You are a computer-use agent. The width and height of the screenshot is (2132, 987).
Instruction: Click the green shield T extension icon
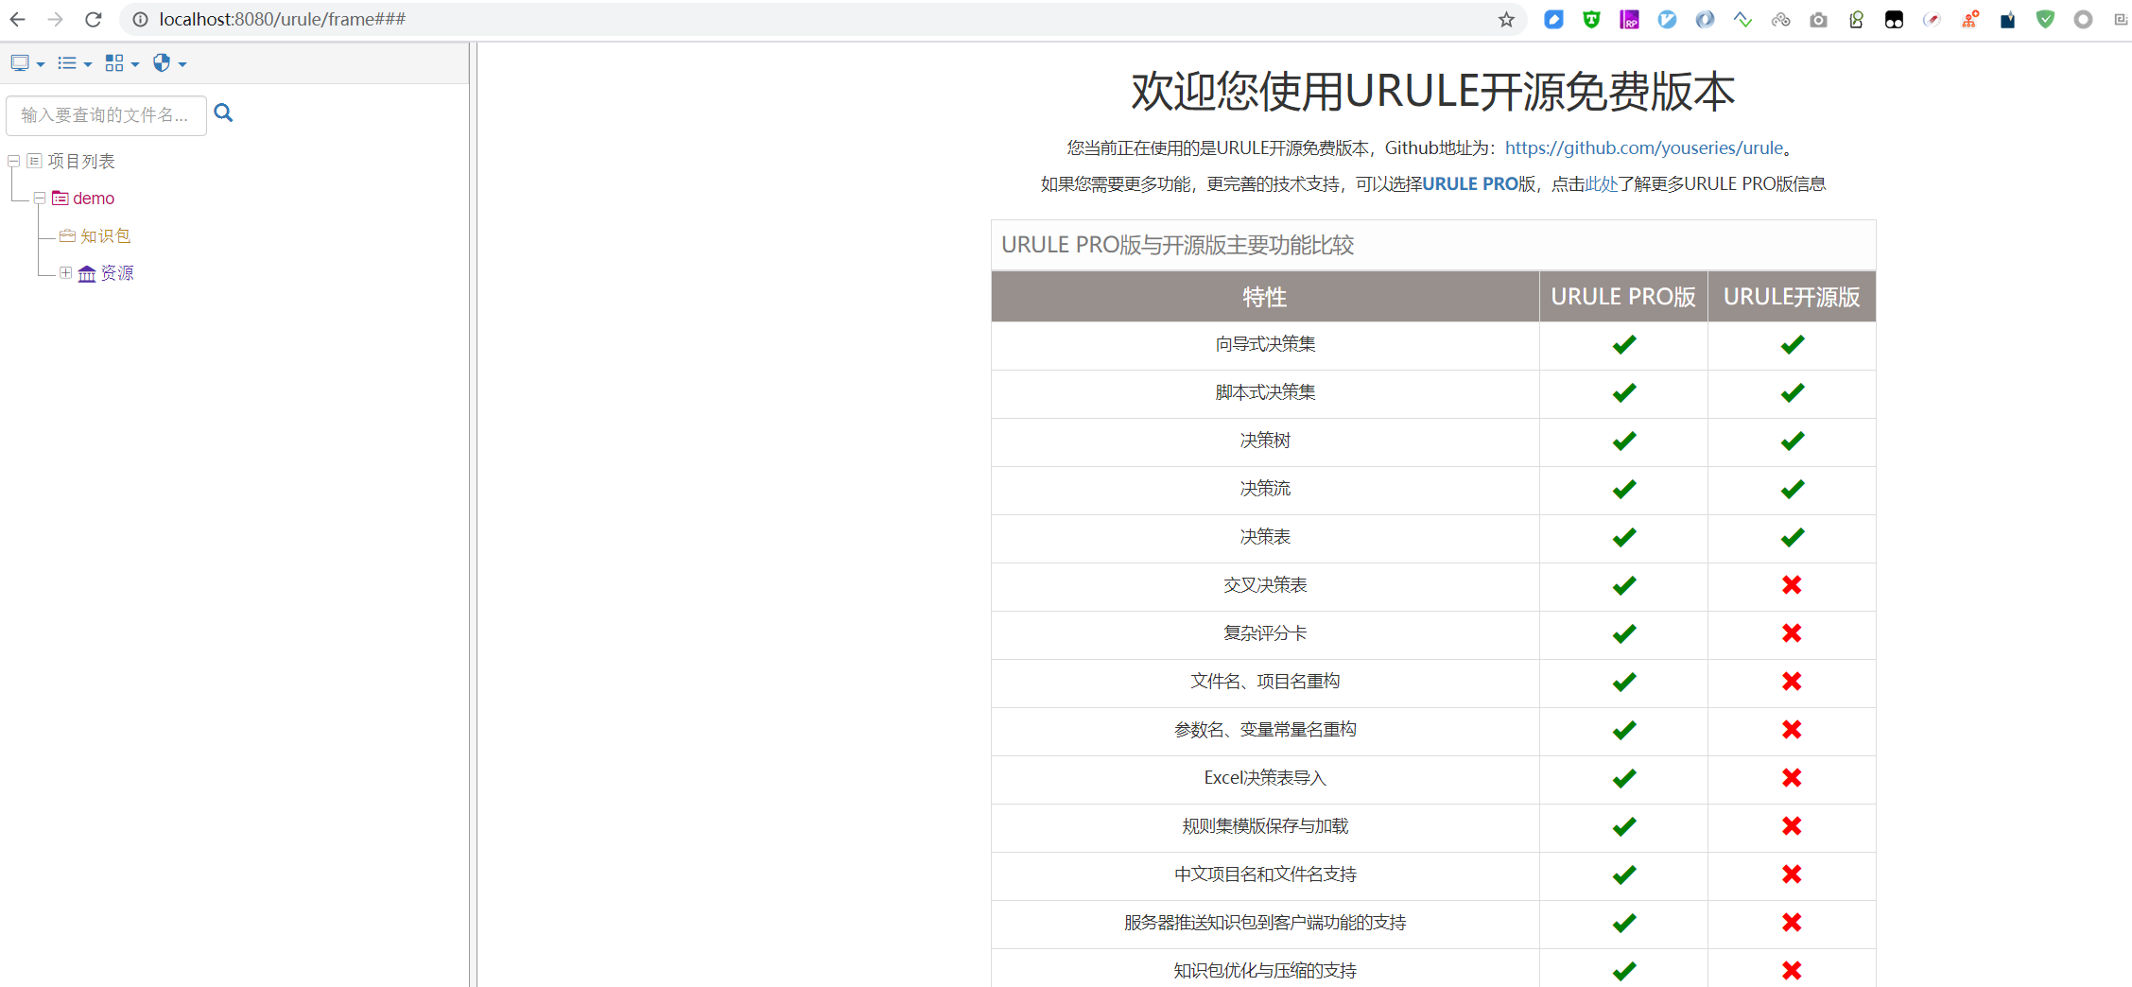(1591, 19)
